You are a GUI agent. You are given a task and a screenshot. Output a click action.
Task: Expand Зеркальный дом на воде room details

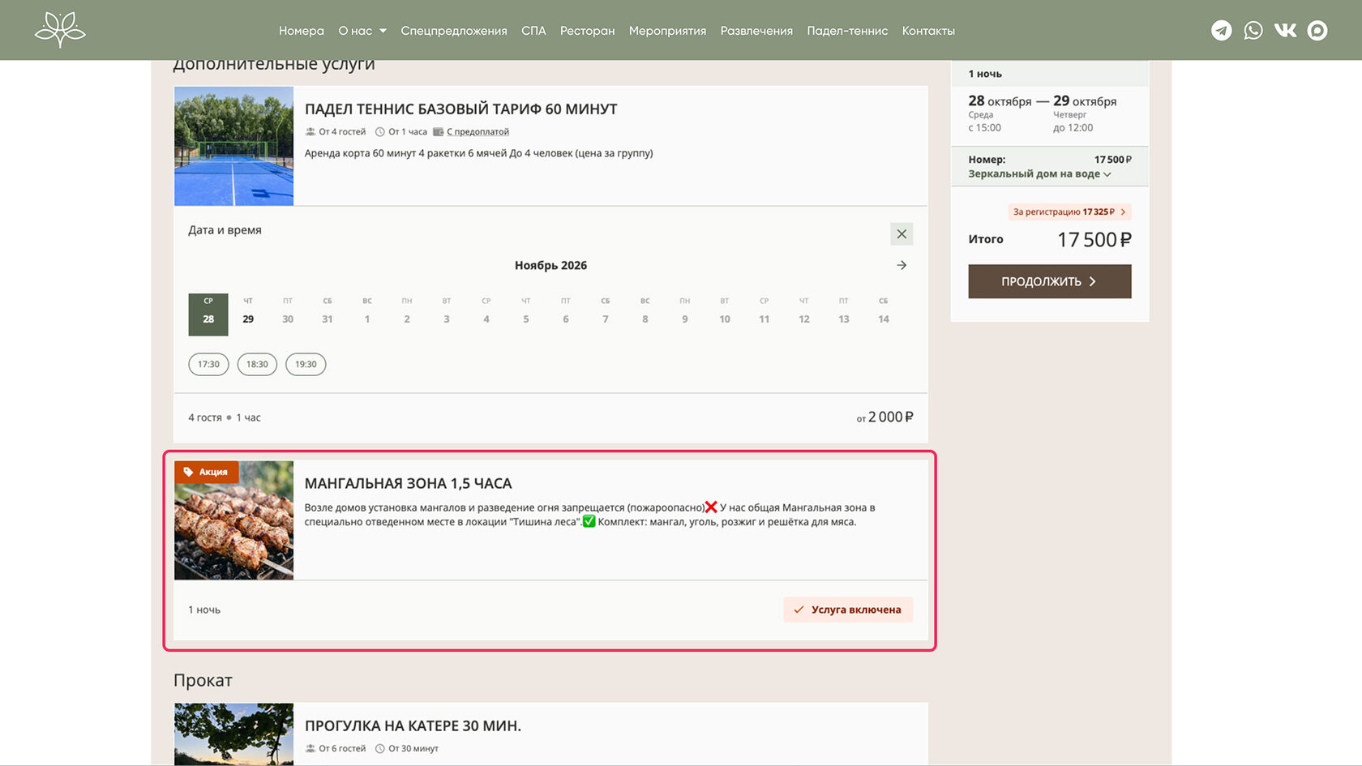point(1039,173)
